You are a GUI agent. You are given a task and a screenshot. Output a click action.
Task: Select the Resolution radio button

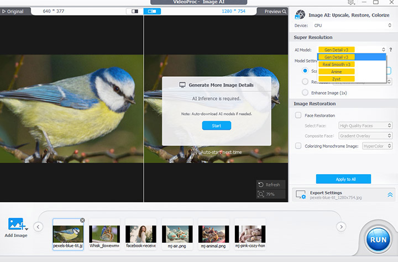coord(305,82)
